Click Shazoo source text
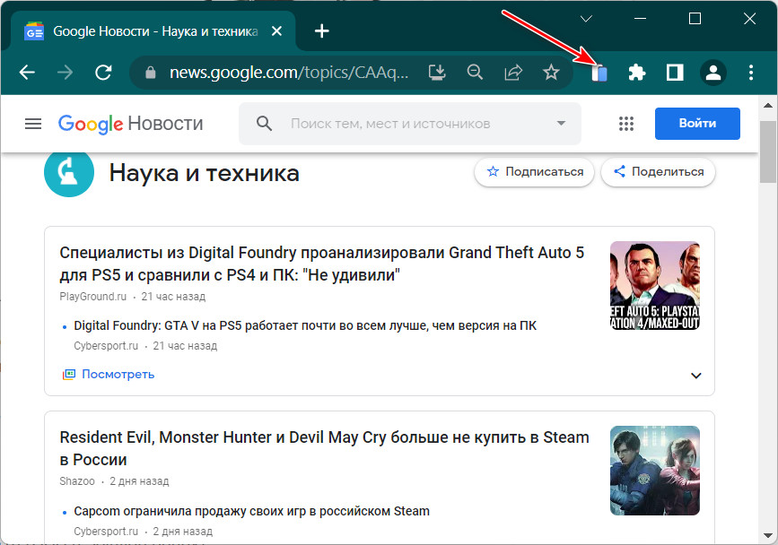This screenshot has height=545, width=778. pyautogui.click(x=77, y=481)
